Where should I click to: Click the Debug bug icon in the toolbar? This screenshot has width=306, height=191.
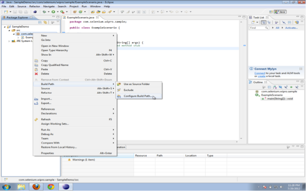point(44,12)
